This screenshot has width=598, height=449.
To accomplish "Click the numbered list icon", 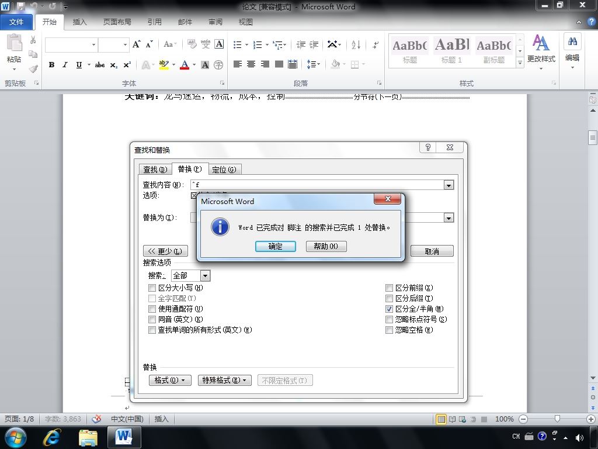I will [x=258, y=44].
